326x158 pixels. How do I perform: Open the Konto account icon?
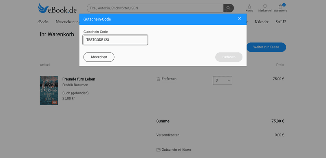pos(249,8)
